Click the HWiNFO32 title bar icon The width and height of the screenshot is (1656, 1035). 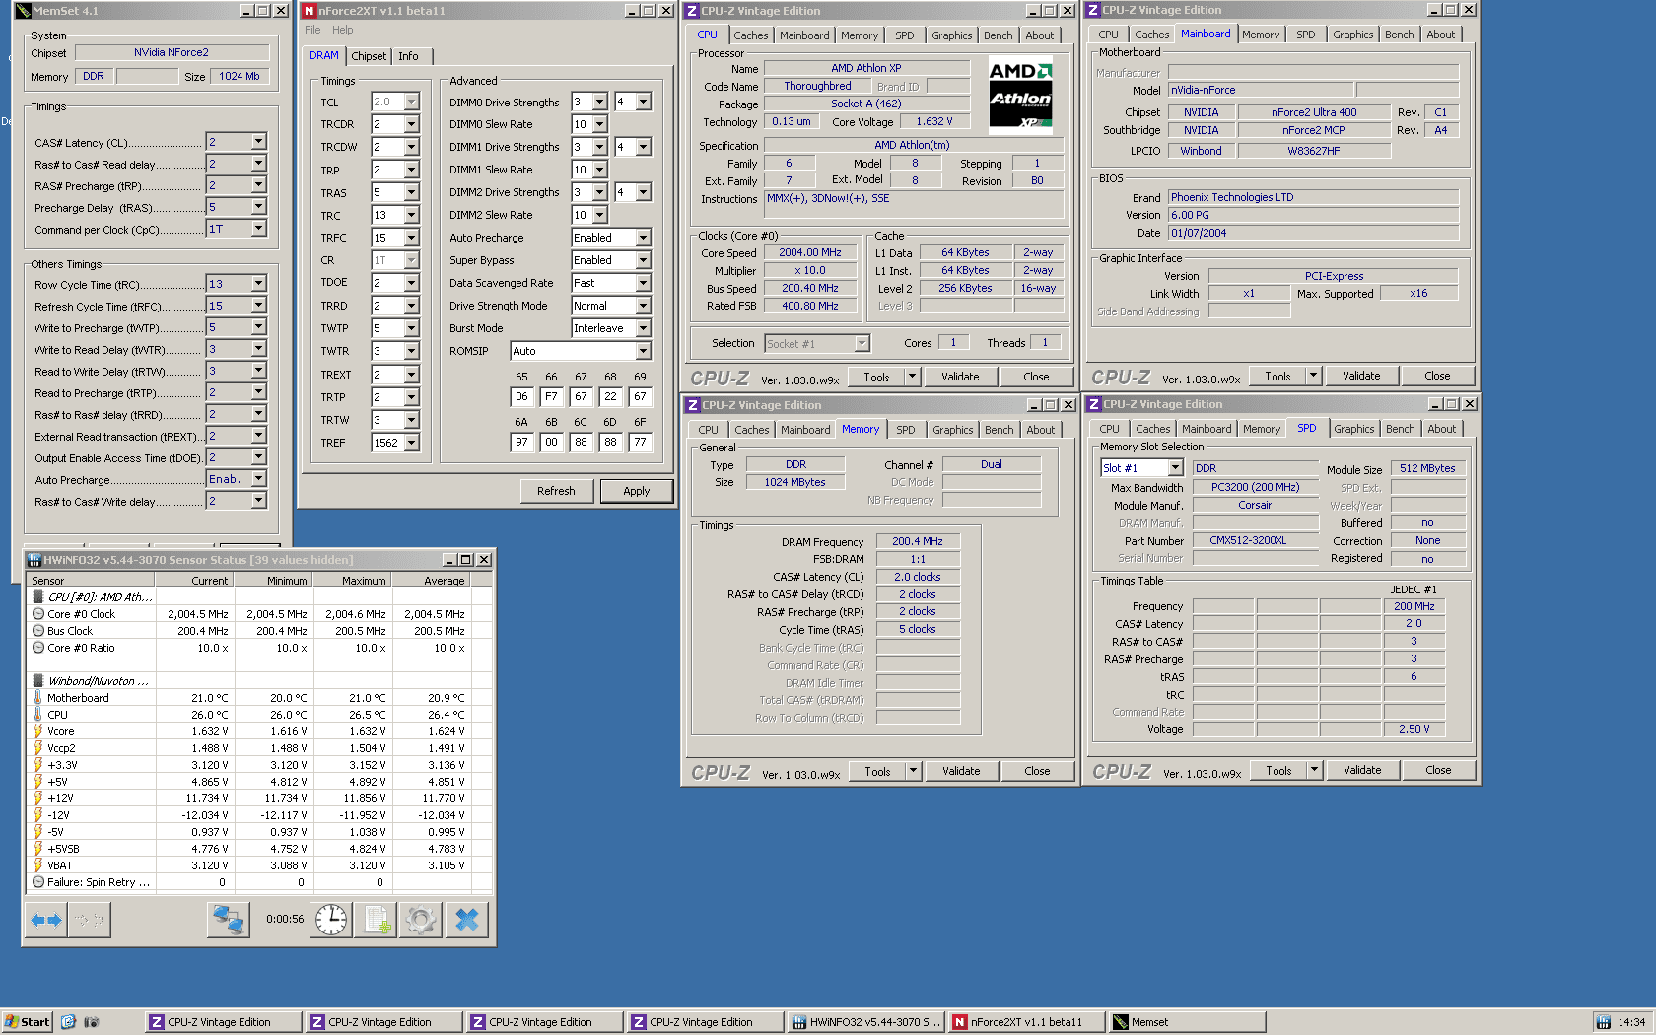pyautogui.click(x=34, y=560)
